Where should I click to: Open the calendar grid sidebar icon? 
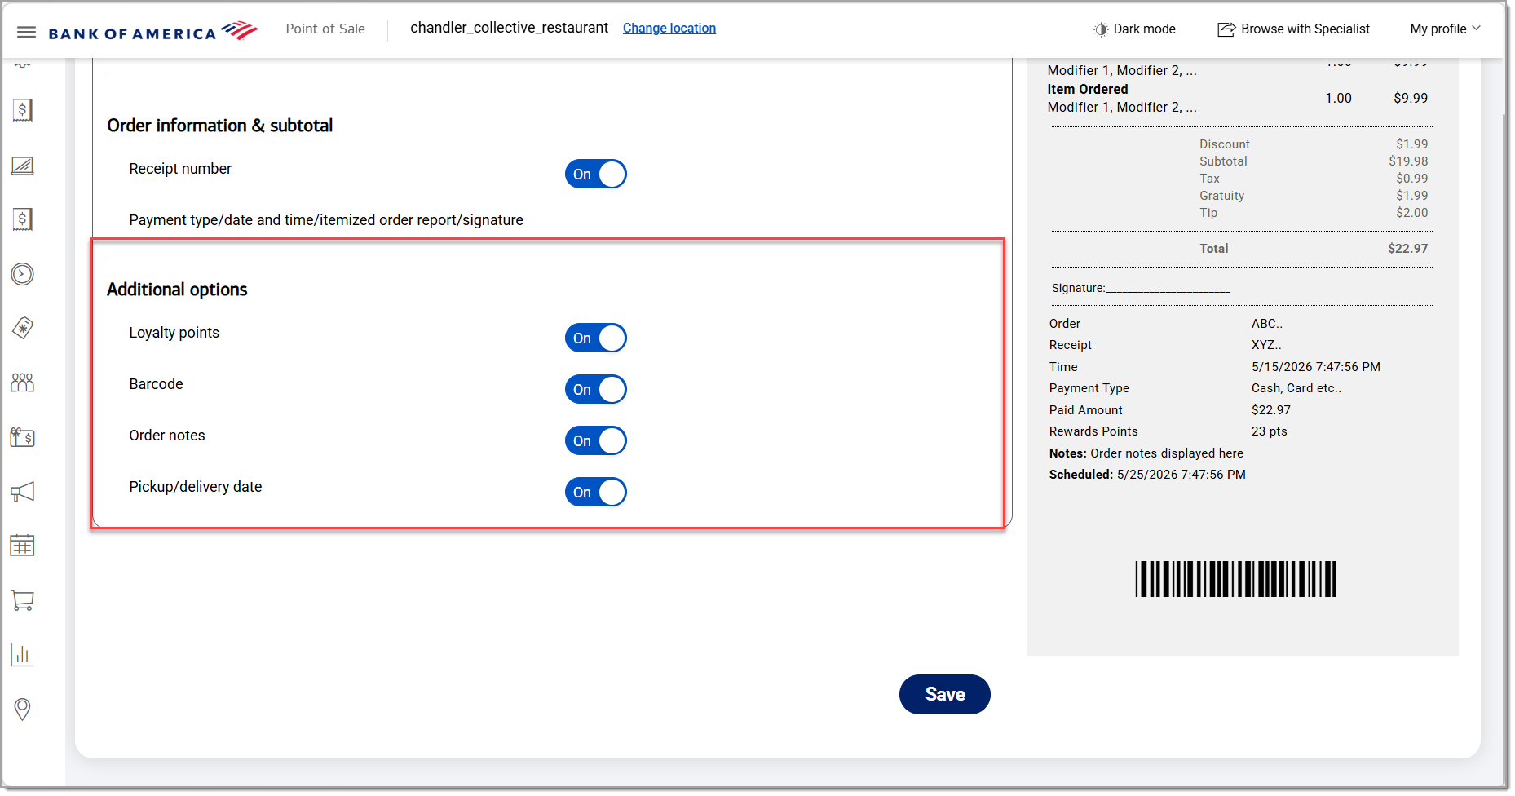[23, 546]
